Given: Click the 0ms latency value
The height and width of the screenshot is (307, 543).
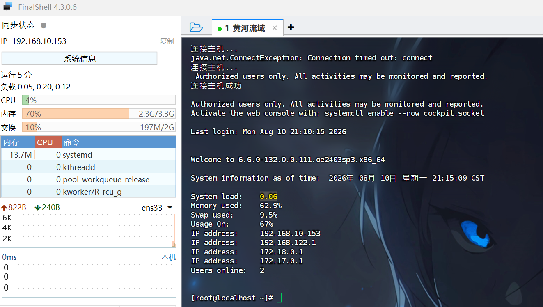Looking at the screenshot, I should pyautogui.click(x=9, y=257).
